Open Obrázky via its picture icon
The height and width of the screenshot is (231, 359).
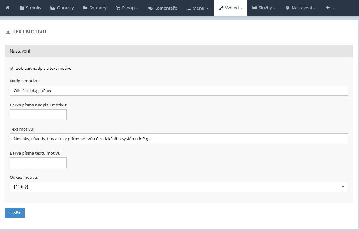click(53, 8)
